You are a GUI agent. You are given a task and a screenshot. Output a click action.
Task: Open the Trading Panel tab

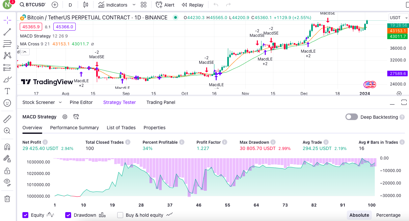[161, 102]
